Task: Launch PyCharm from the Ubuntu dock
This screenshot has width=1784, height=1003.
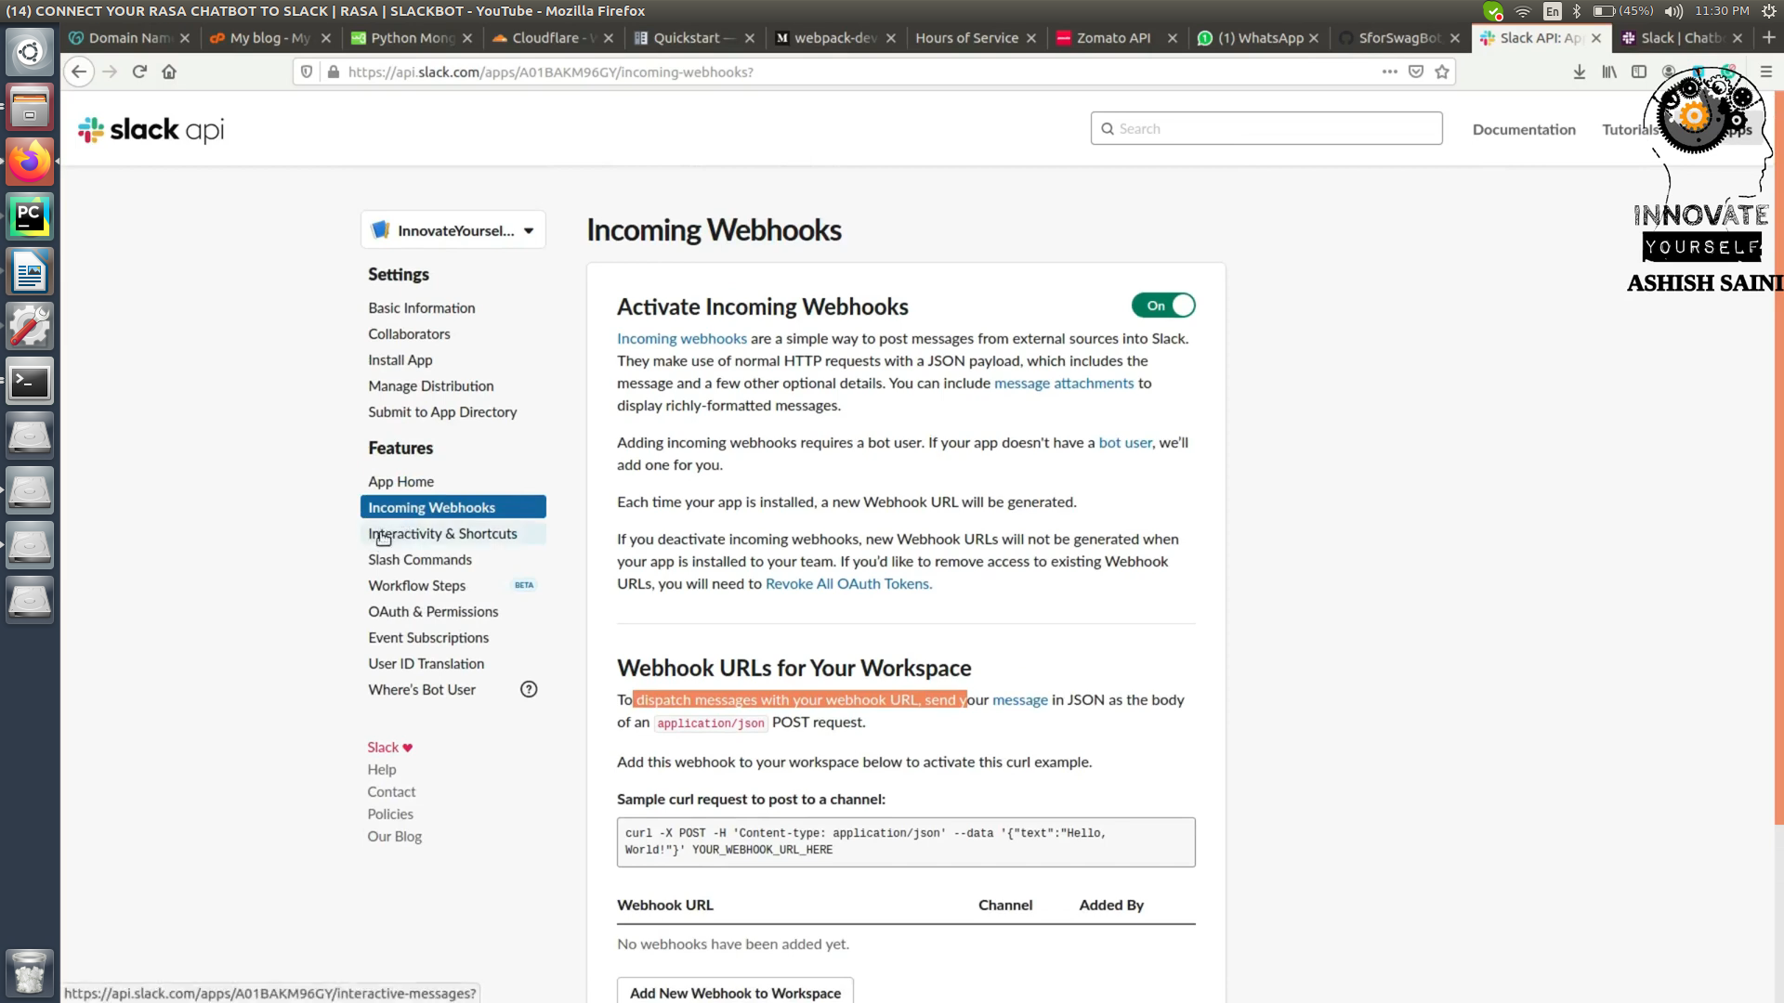Action: point(30,216)
